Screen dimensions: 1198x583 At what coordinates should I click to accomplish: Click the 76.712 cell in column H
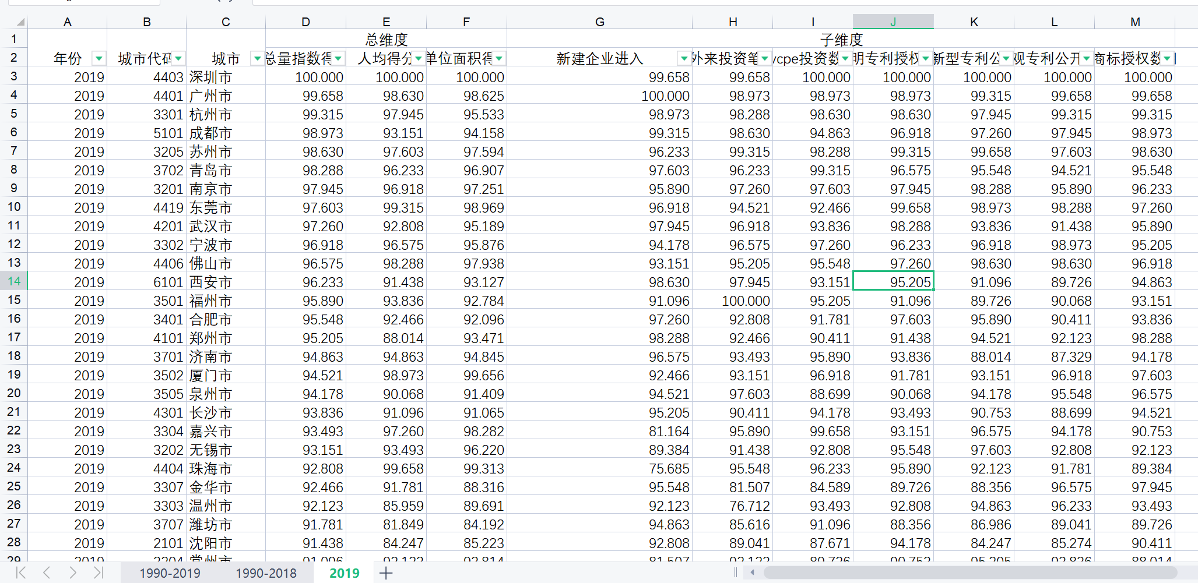pos(733,506)
